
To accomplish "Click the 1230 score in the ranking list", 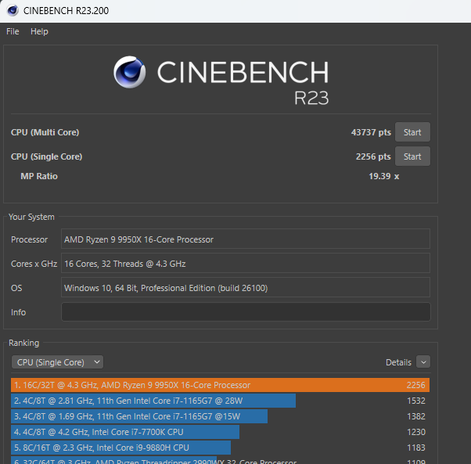I will click(416, 432).
